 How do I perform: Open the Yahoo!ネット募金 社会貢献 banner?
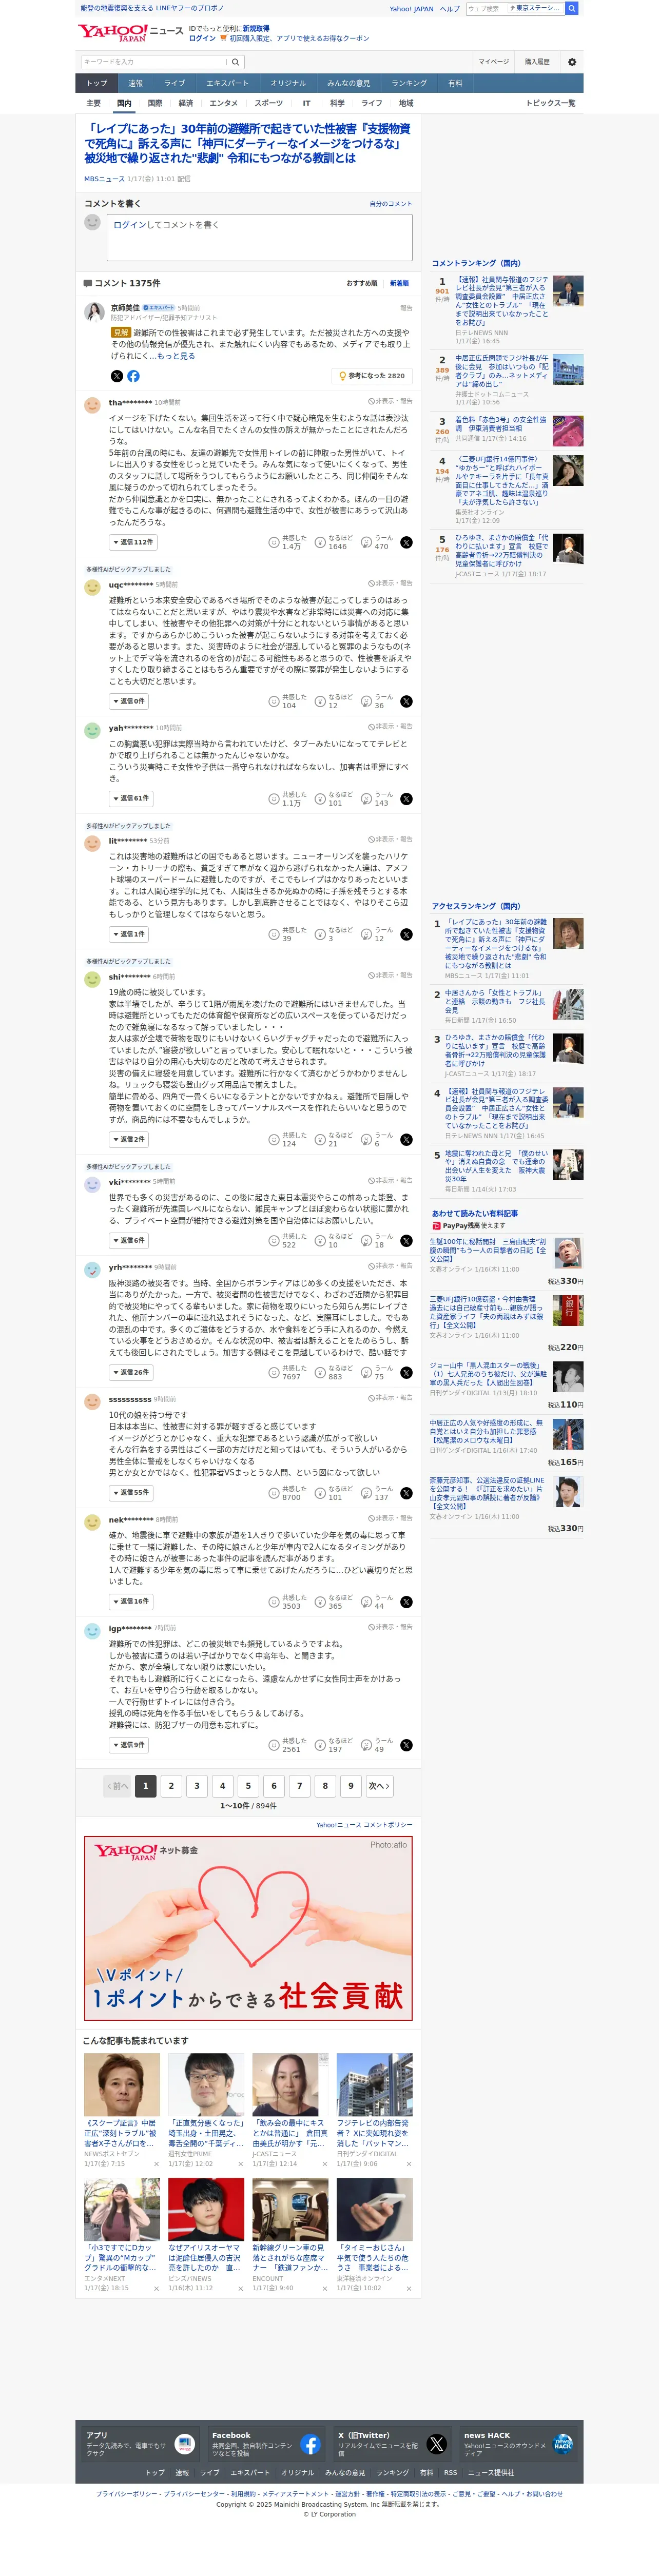(x=248, y=1927)
